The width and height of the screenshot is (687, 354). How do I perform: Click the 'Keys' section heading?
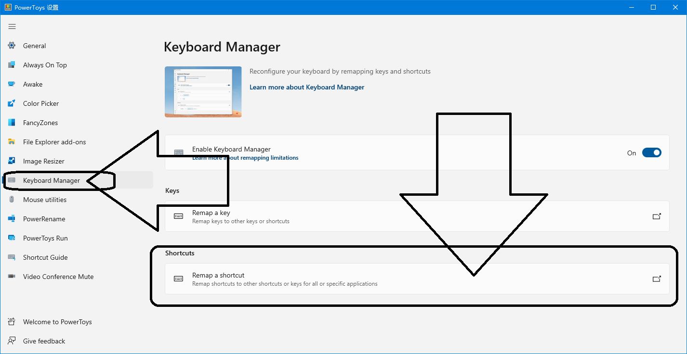click(x=172, y=190)
